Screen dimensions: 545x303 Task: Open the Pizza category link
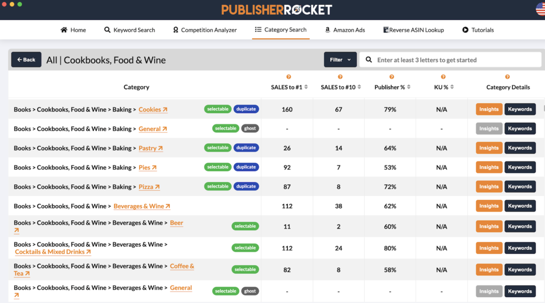coord(149,187)
